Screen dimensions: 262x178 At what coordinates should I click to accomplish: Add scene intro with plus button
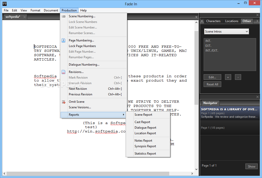pyautogui.click(x=228, y=77)
